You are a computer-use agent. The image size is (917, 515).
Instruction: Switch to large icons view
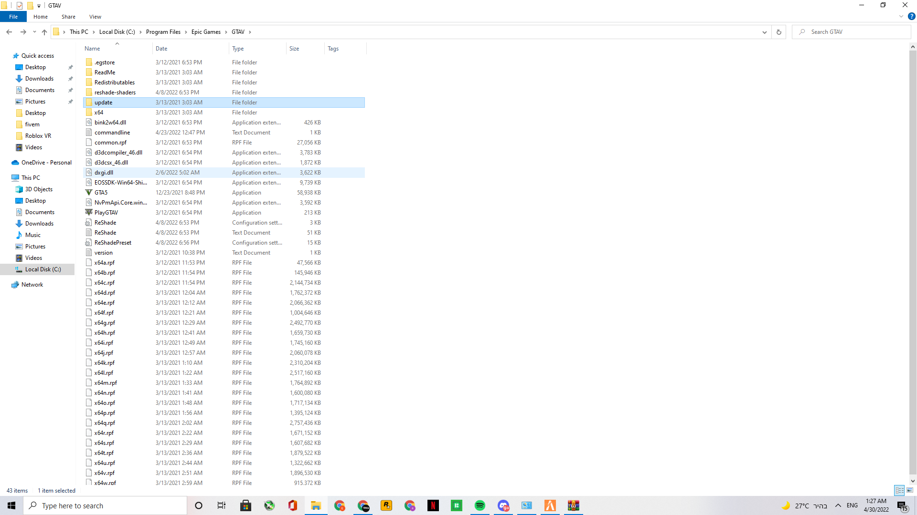click(x=910, y=490)
